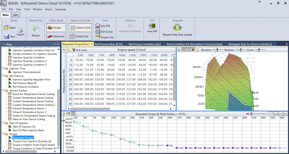Toggle colored surface in 3D view
This screenshot has width=289, height=154.
tap(193, 50)
